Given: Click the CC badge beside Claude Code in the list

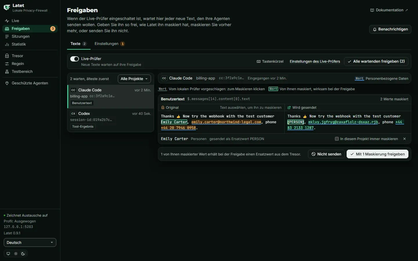Looking at the screenshot, I should tap(73, 90).
